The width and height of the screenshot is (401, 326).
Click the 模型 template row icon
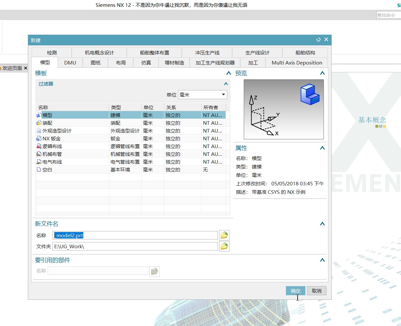pos(39,115)
